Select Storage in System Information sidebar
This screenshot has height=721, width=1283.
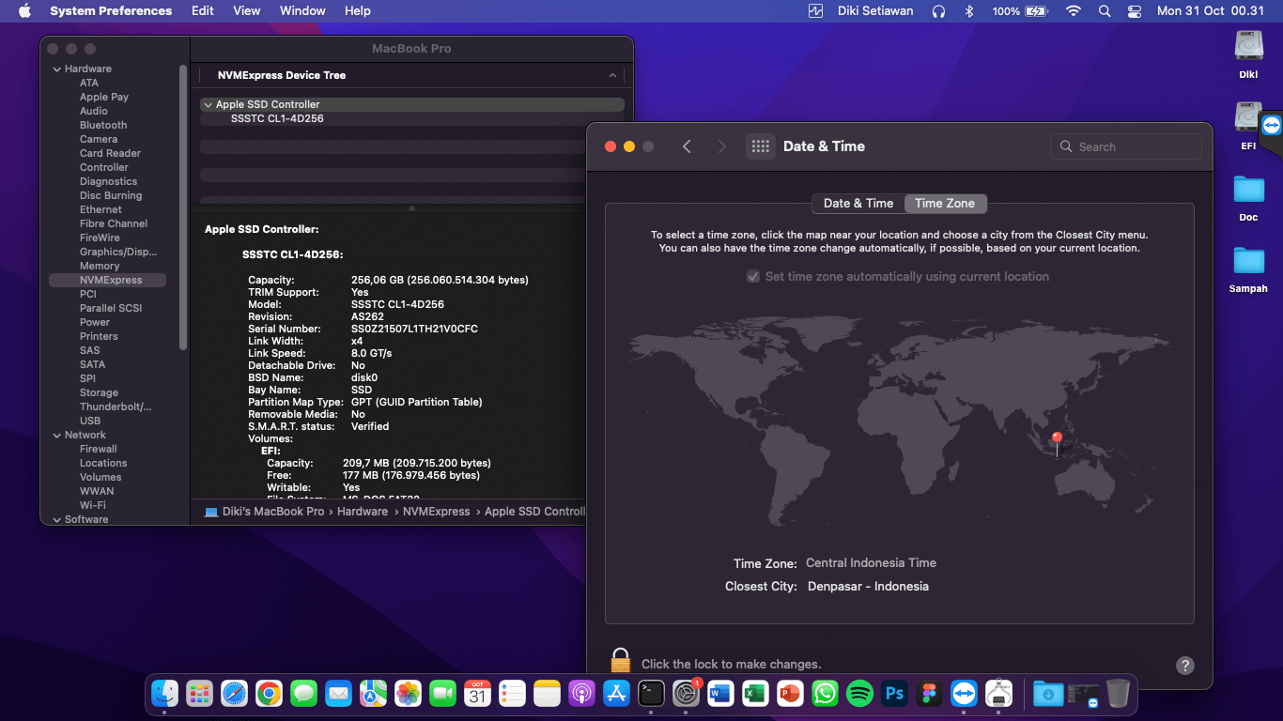[x=99, y=392]
